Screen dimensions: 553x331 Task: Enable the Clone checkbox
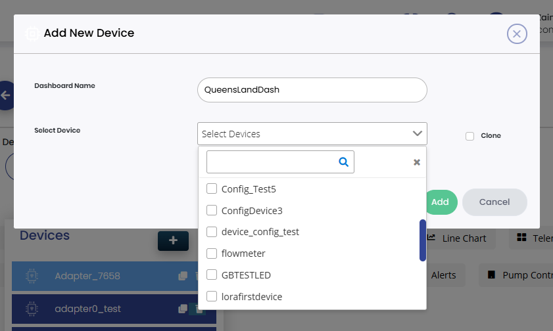pos(469,136)
